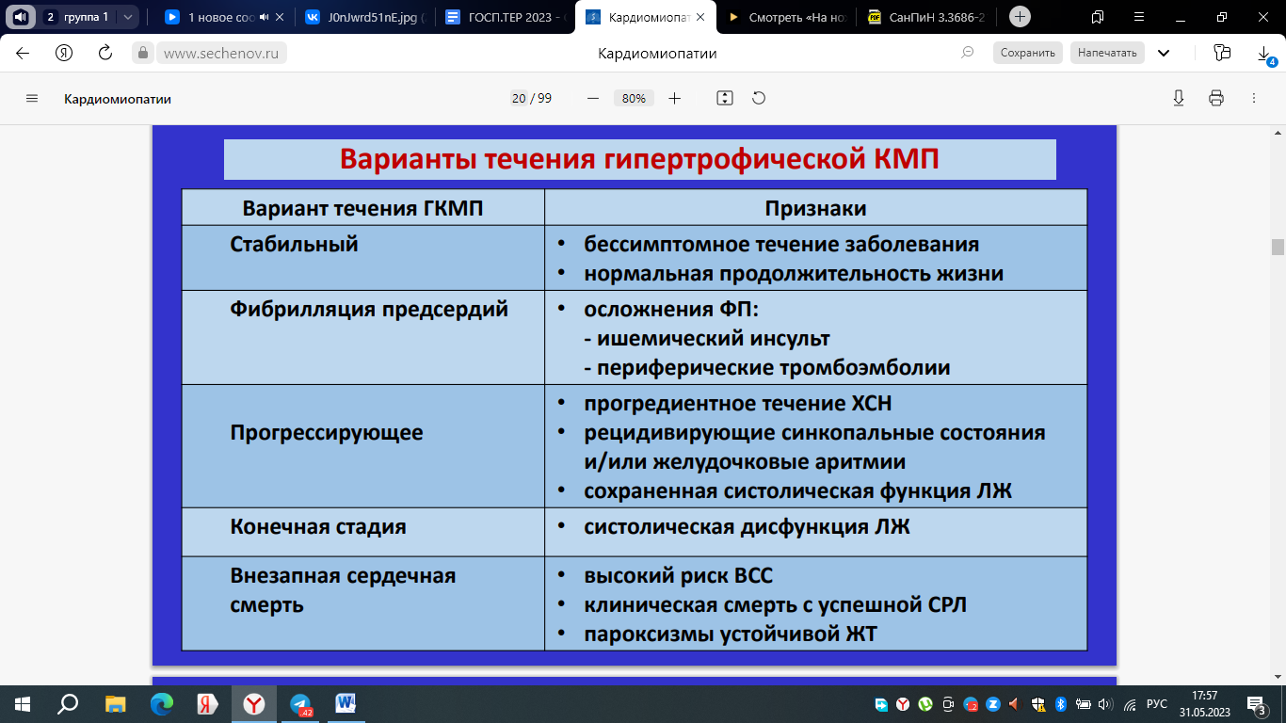Click the slide title "Варианты течения гипертрофической КМП"
This screenshot has height=723, width=1286.
[x=639, y=158]
